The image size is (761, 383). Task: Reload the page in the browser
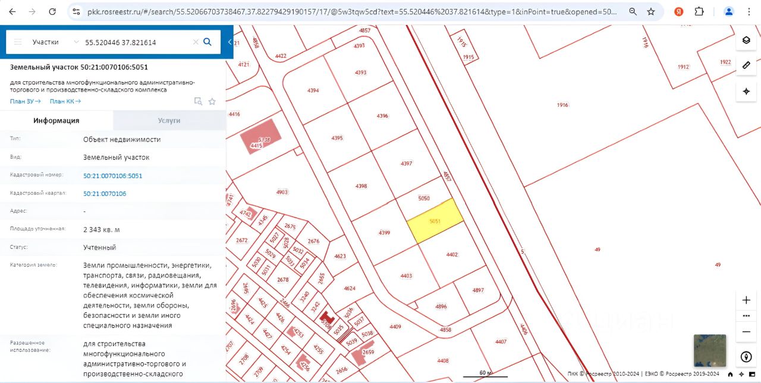click(x=52, y=12)
